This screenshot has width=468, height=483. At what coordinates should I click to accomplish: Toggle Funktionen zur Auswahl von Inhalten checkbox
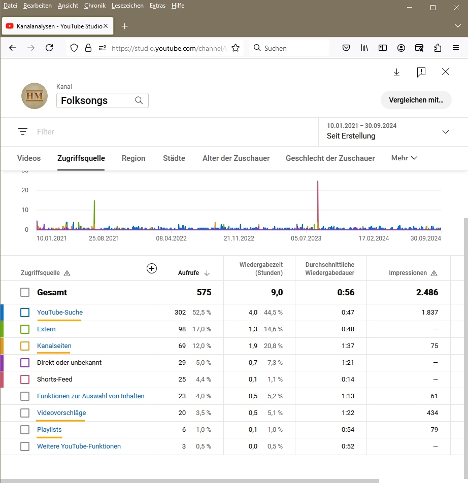click(x=25, y=396)
